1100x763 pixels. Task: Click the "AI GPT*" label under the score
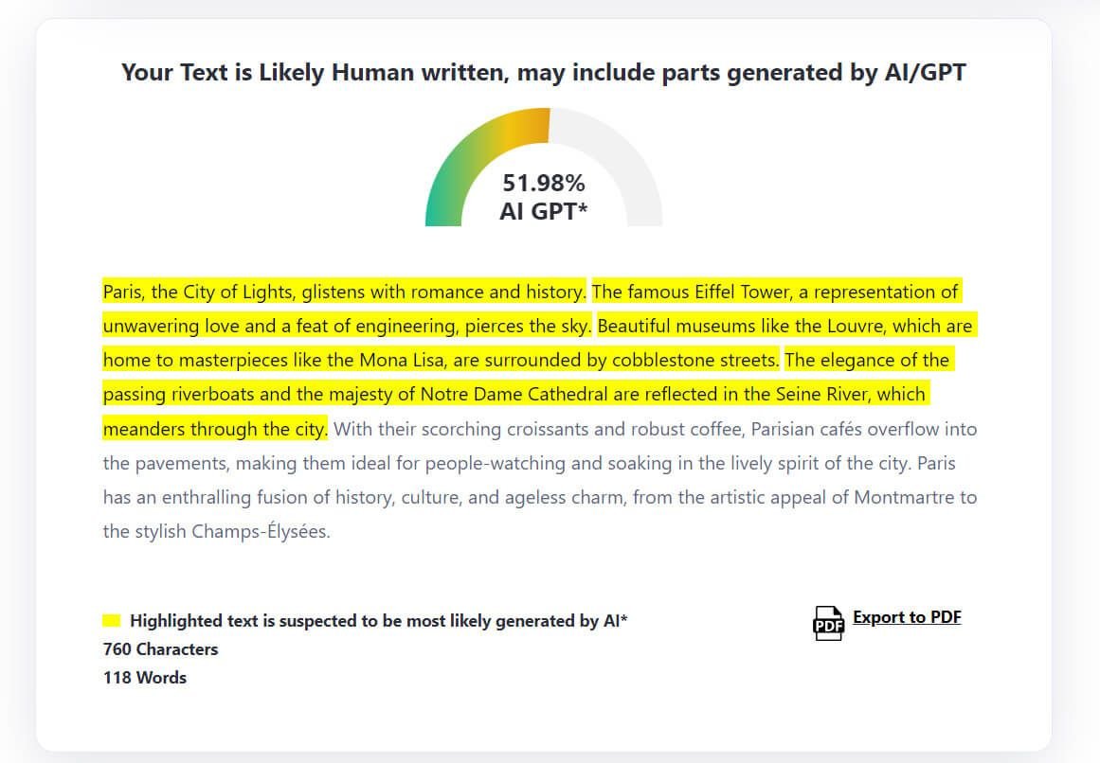click(543, 211)
